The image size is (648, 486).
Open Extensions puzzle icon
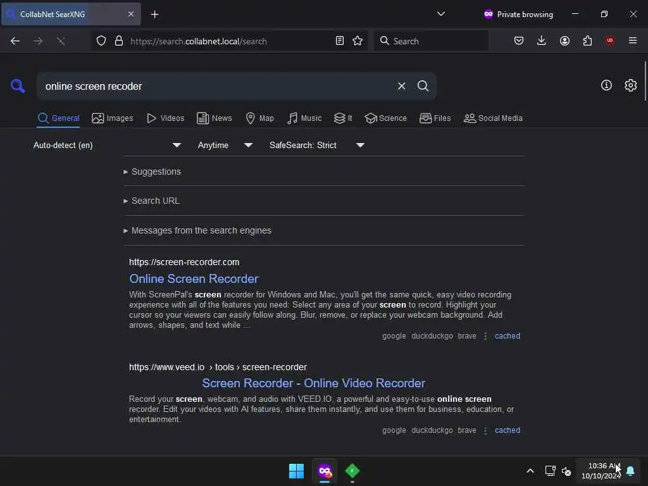[x=587, y=41]
